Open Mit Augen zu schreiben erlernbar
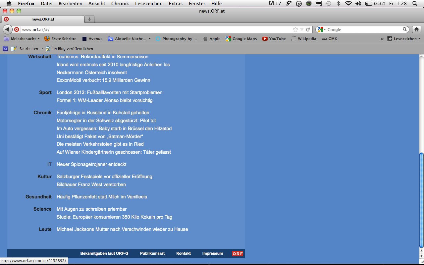The image size is (424, 265). 92,209
